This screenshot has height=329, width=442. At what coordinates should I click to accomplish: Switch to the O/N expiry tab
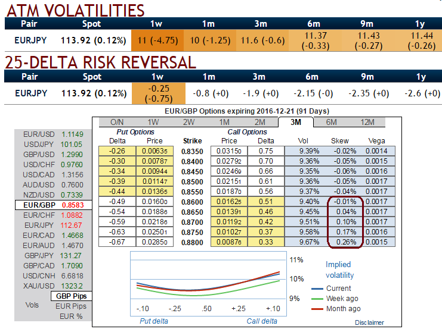(x=117, y=122)
